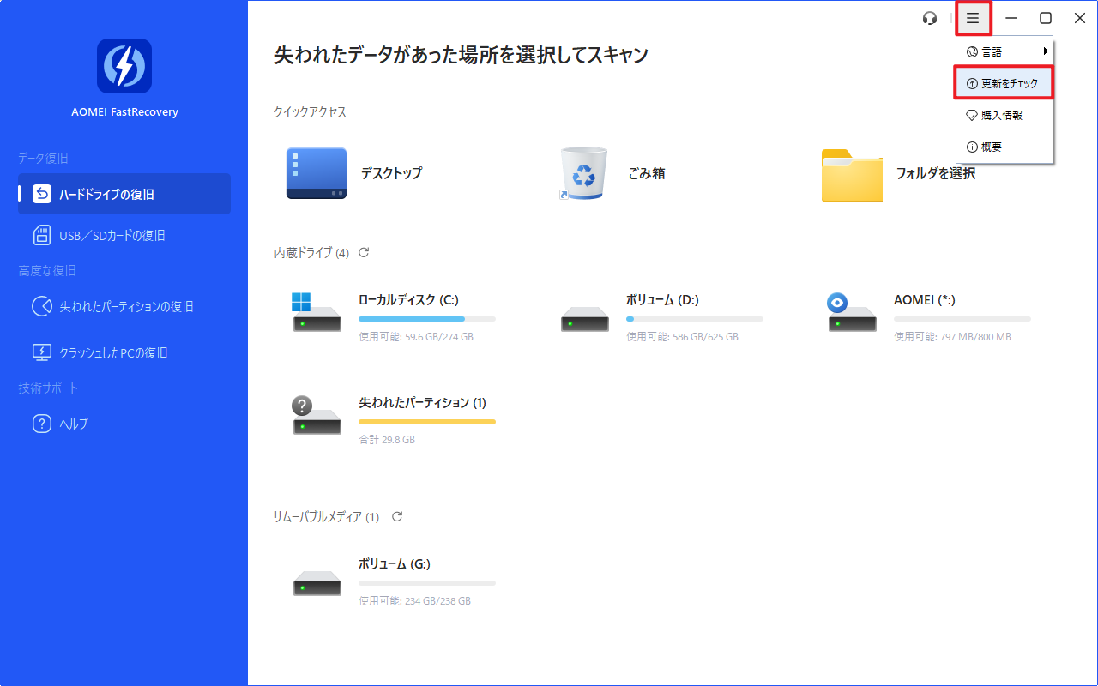Open the ごみ箱 recycle bin icon
Image resolution: width=1098 pixels, height=686 pixels.
pos(584,173)
